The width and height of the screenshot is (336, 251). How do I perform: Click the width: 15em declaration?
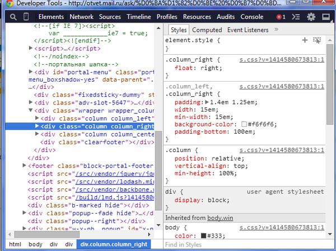click(x=197, y=110)
